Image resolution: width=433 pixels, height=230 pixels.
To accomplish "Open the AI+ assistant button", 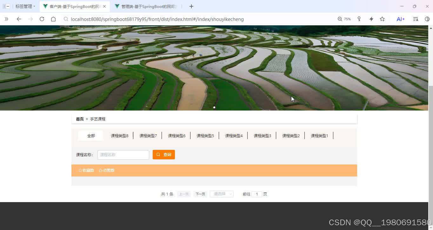I will [401, 19].
